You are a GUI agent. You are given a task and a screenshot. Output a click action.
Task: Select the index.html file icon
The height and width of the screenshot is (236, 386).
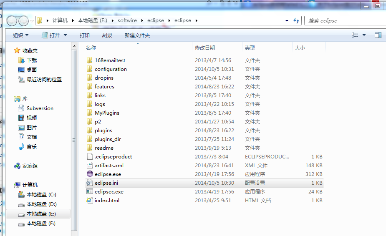tap(90, 200)
